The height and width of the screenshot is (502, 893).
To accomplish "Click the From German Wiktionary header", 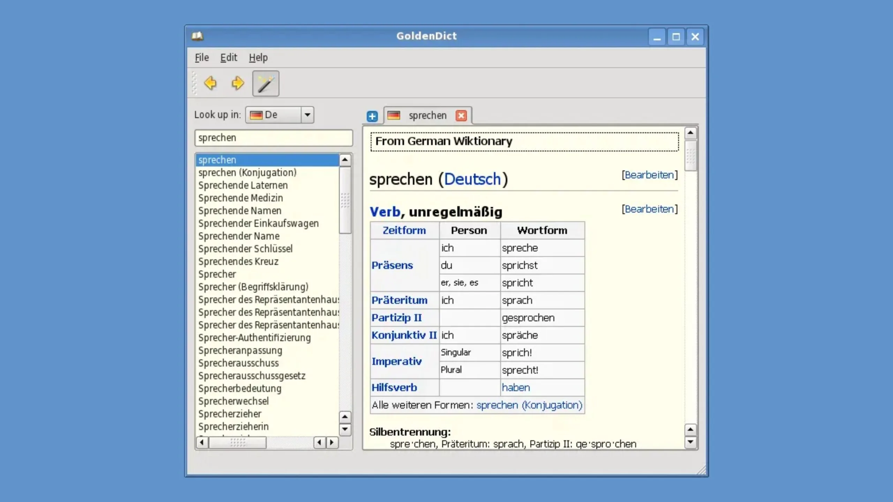I will click(x=525, y=142).
